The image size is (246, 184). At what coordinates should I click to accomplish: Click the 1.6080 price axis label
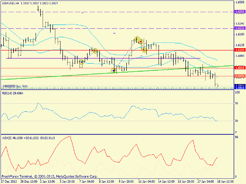click(x=240, y=56)
